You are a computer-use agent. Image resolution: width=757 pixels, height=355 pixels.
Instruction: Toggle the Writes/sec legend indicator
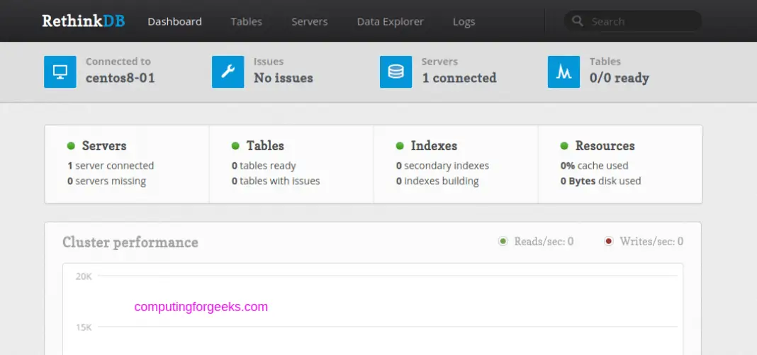(608, 242)
